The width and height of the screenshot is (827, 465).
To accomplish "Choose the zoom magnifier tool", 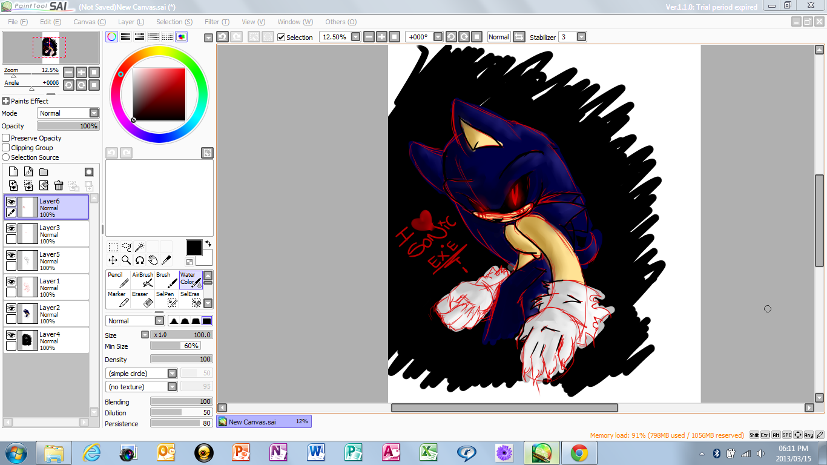I will click(x=127, y=260).
